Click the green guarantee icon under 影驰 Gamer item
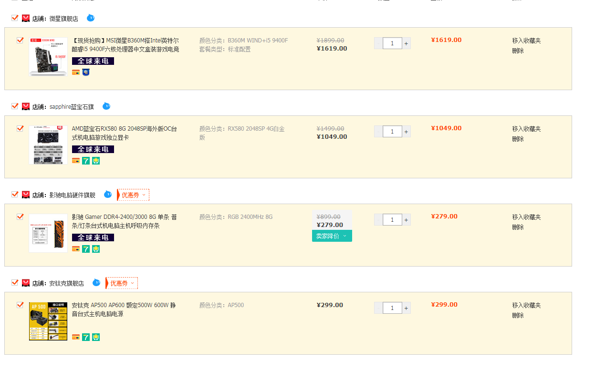Viewport: 616px width, 371px height. [96, 249]
